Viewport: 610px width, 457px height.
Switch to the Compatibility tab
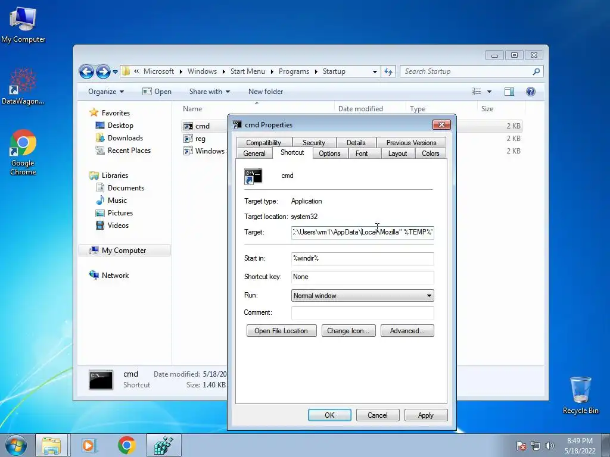coord(263,143)
